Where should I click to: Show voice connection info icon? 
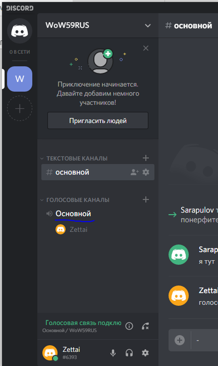pyautogui.click(x=129, y=326)
